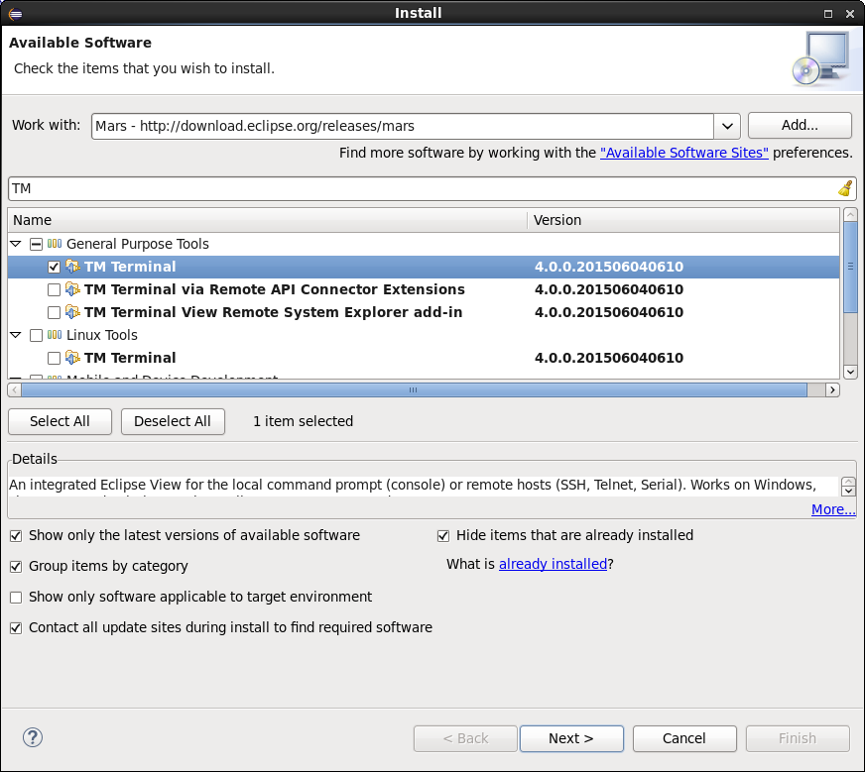Toggle Hide items that are already installed
The width and height of the screenshot is (865, 772).
[x=443, y=535]
